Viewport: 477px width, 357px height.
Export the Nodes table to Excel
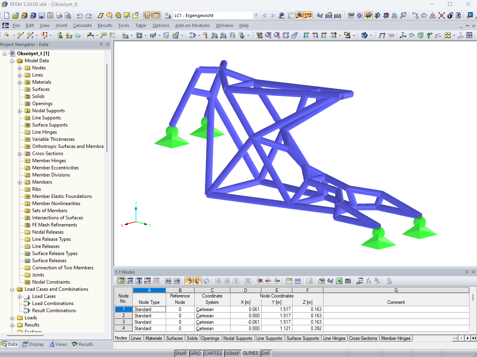coord(339,281)
